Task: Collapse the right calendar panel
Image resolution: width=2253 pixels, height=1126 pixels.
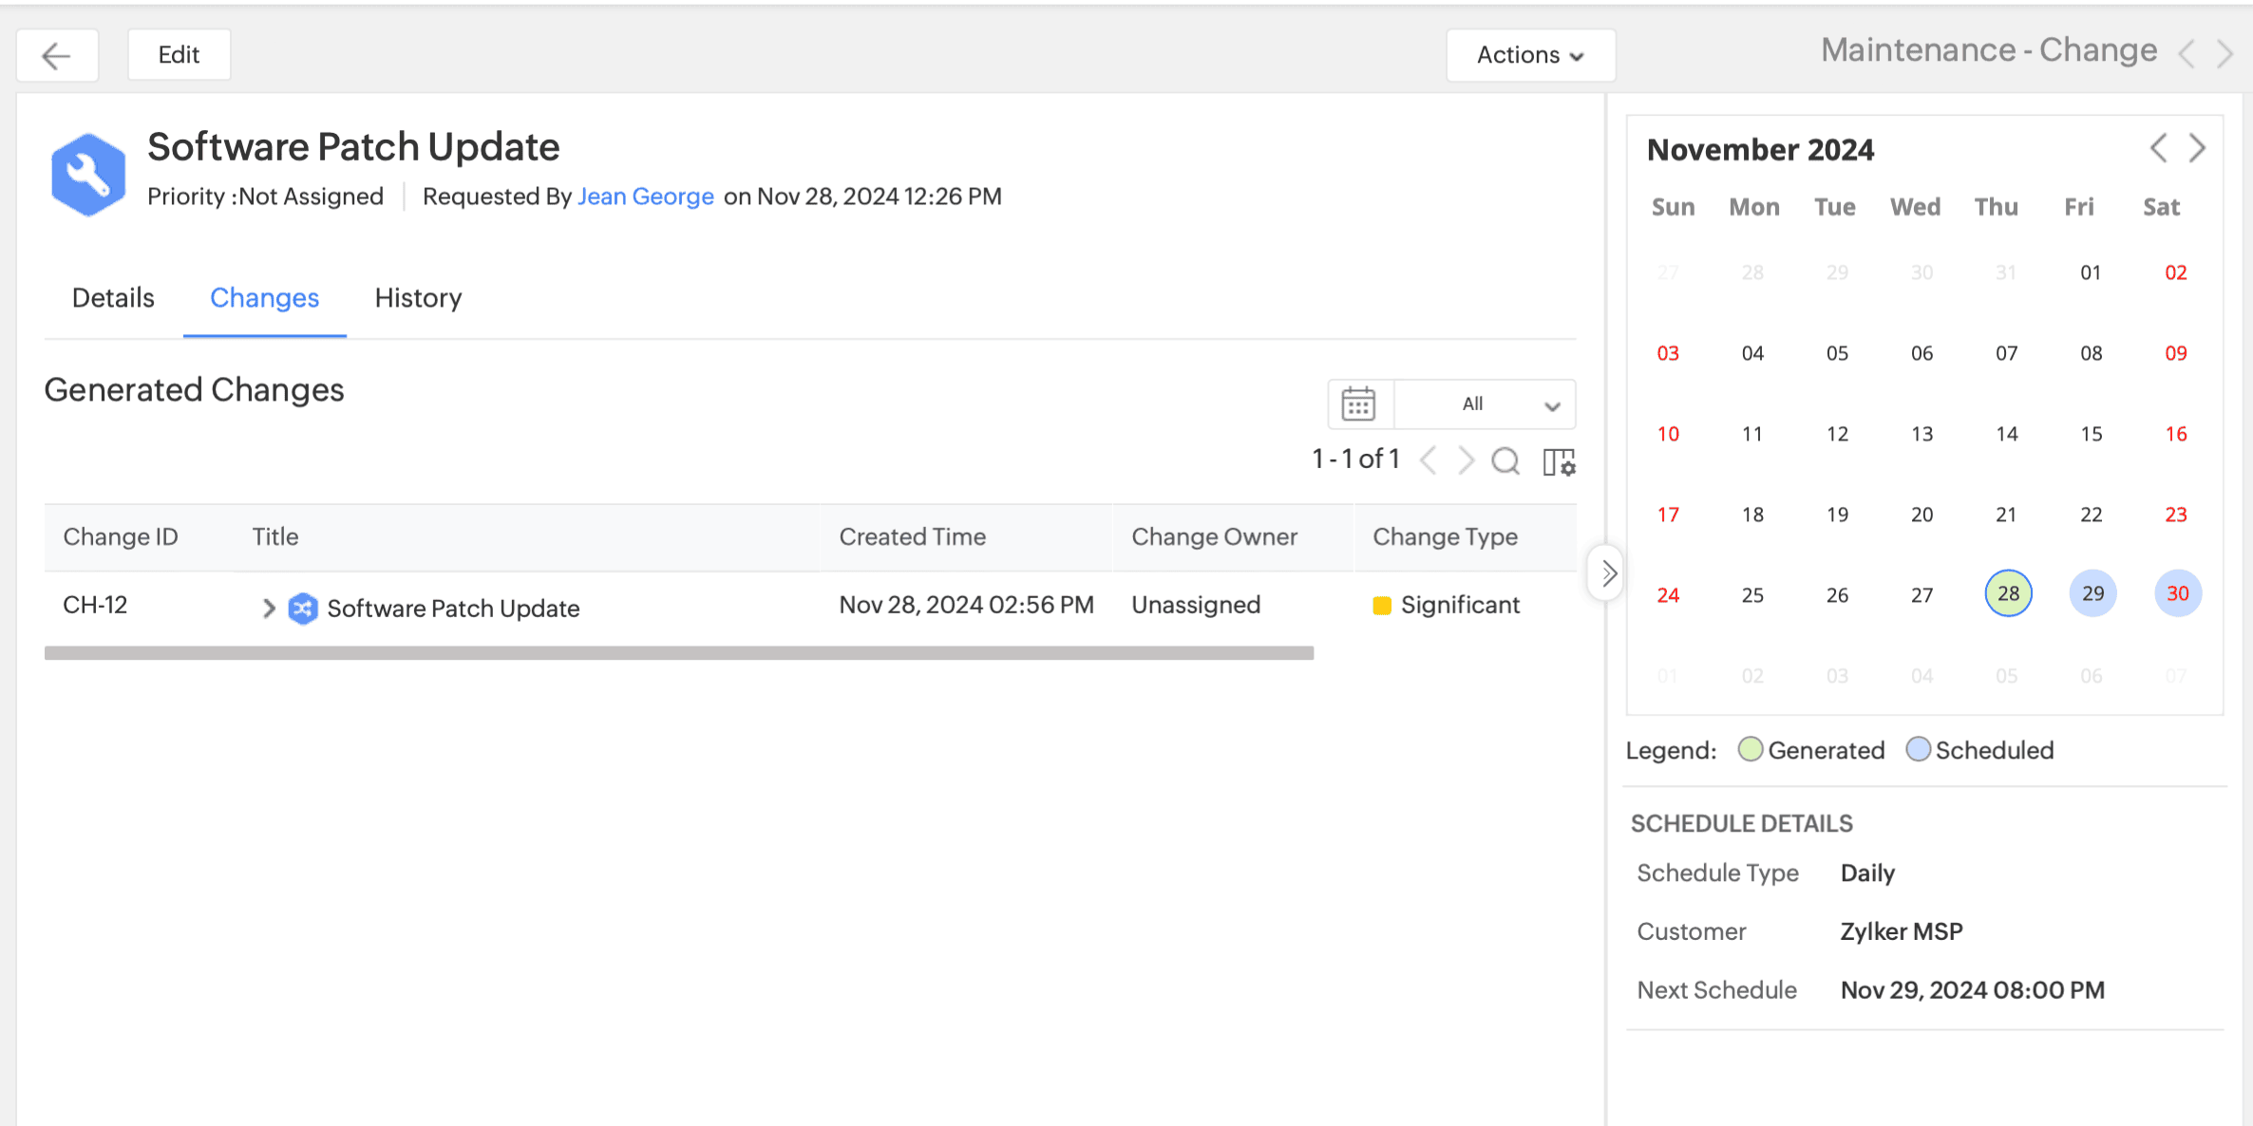Action: coord(1607,573)
